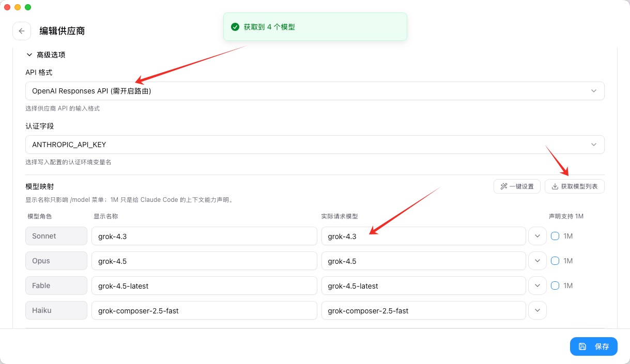
Task: Open the Sonnet model dropdown arrow
Action: (x=537, y=236)
